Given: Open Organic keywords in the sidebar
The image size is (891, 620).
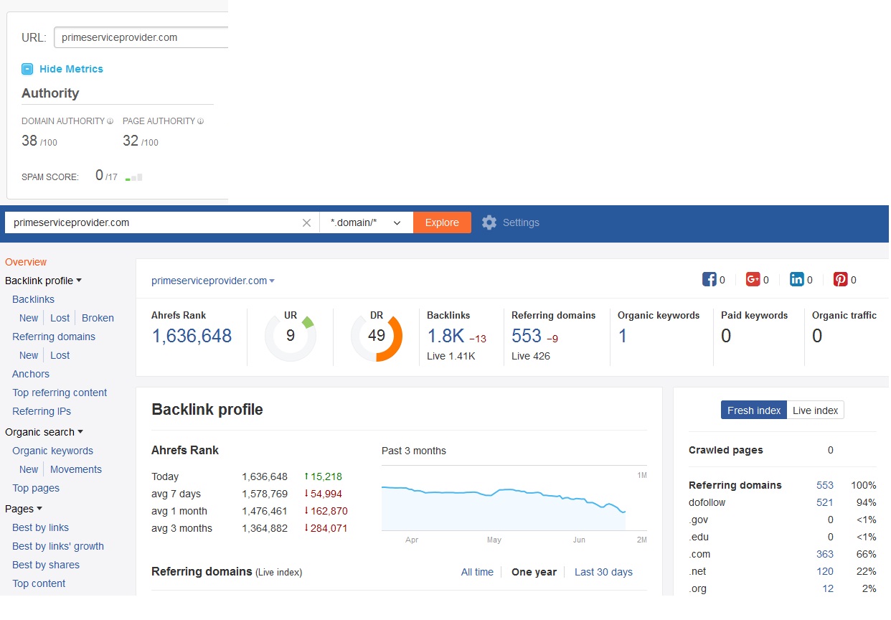Looking at the screenshot, I should [x=52, y=451].
